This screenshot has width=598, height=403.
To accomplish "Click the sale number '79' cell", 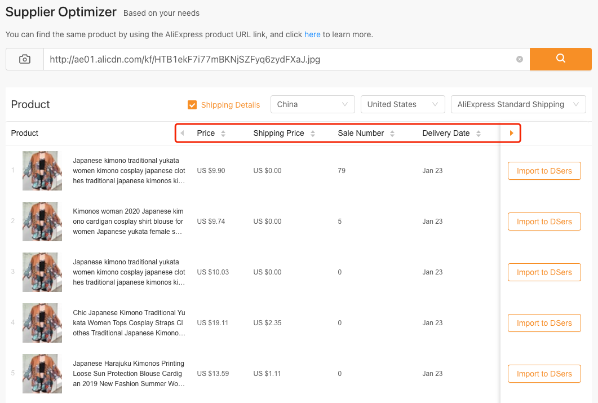I will [342, 171].
